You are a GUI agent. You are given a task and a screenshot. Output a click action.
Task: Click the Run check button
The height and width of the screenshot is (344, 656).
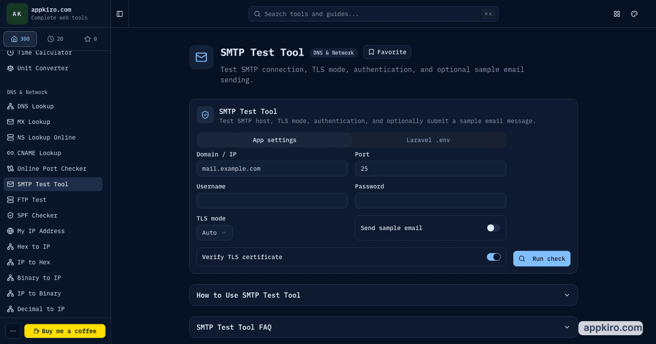(542, 259)
